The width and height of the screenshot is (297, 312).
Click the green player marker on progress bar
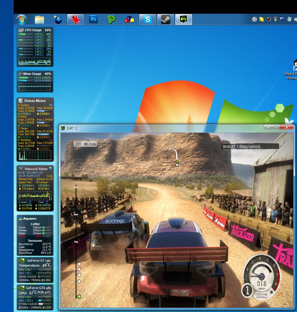tap(78, 297)
